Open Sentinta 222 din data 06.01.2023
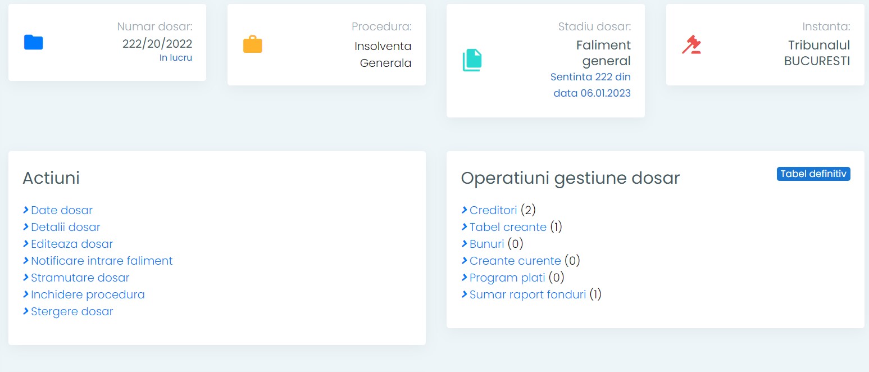869x372 pixels. [590, 84]
